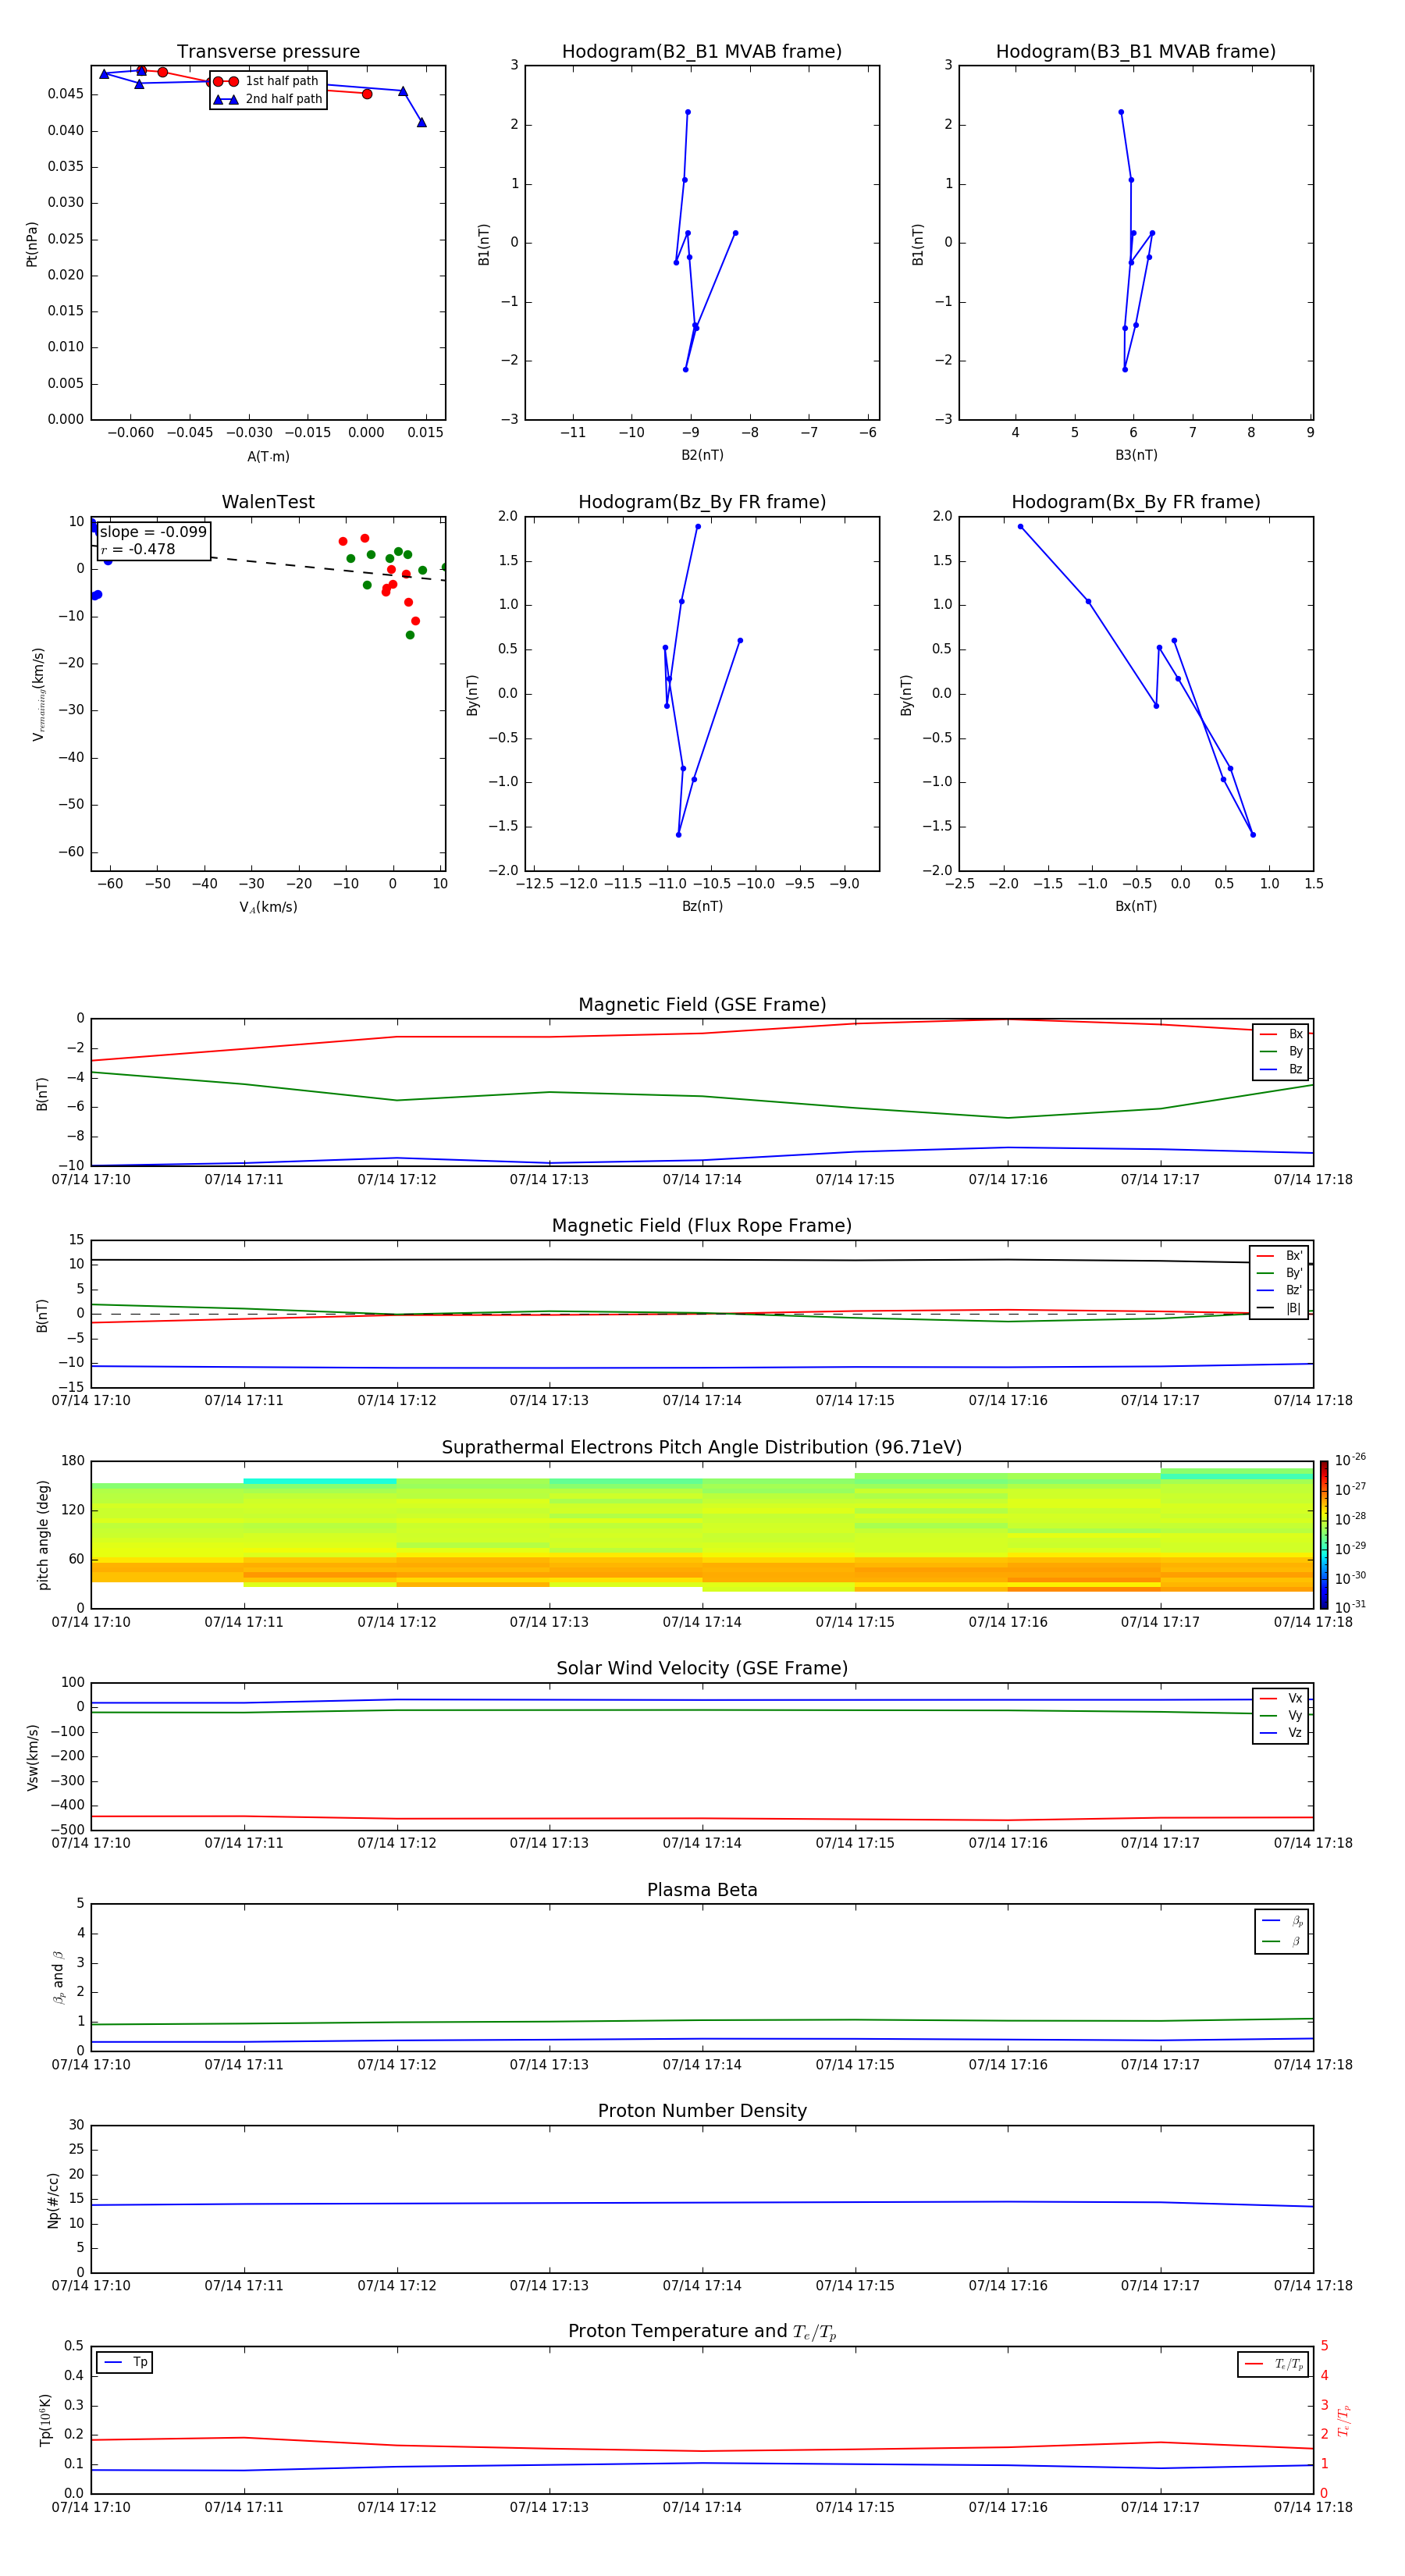Select the "Magnetic Field (Flux Rope Frame)" title
Viewport: 1405px width, 2576px height.
point(702,1225)
